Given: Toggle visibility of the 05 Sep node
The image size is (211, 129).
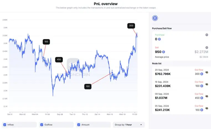Looking at the screenshot, I should pyautogui.click(x=207, y=108).
